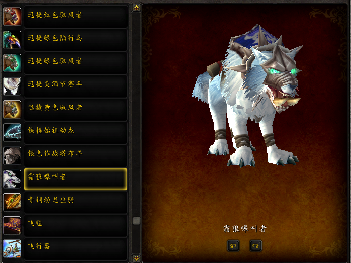The width and height of the screenshot is (351, 263).
Task: Click the scroll up arrow of mount list
Action: (x=137, y=8)
